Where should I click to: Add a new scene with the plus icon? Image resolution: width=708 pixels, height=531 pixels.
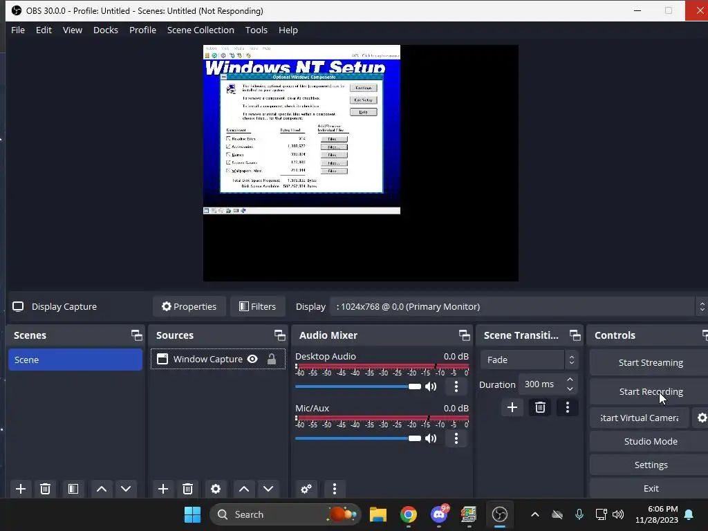pos(20,489)
